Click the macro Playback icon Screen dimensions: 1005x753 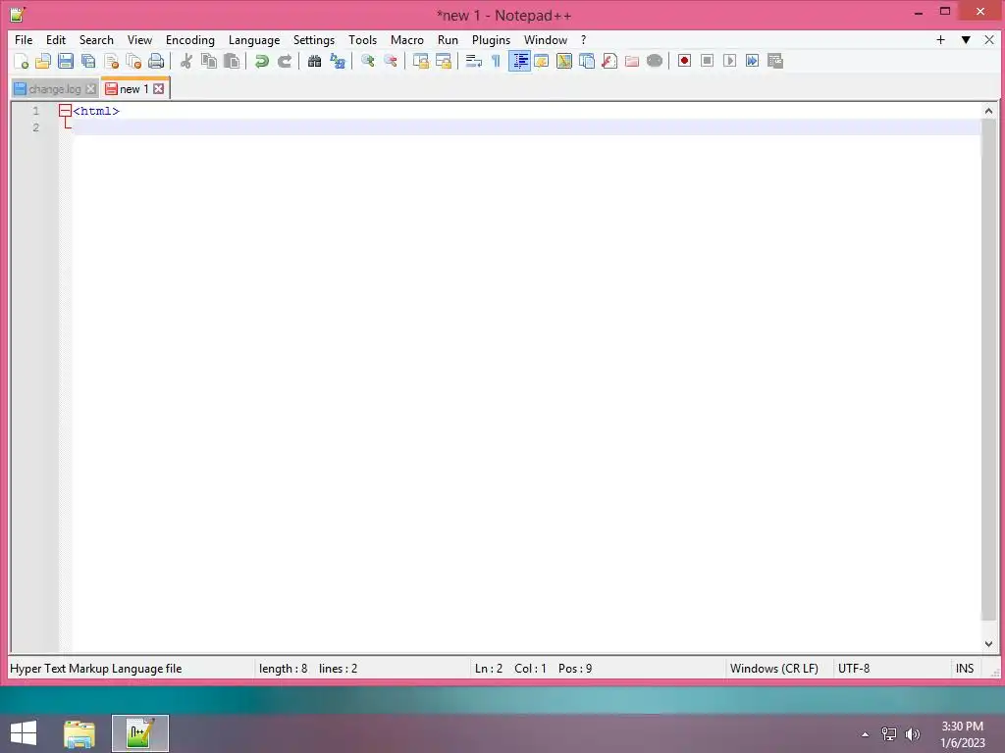729,61
